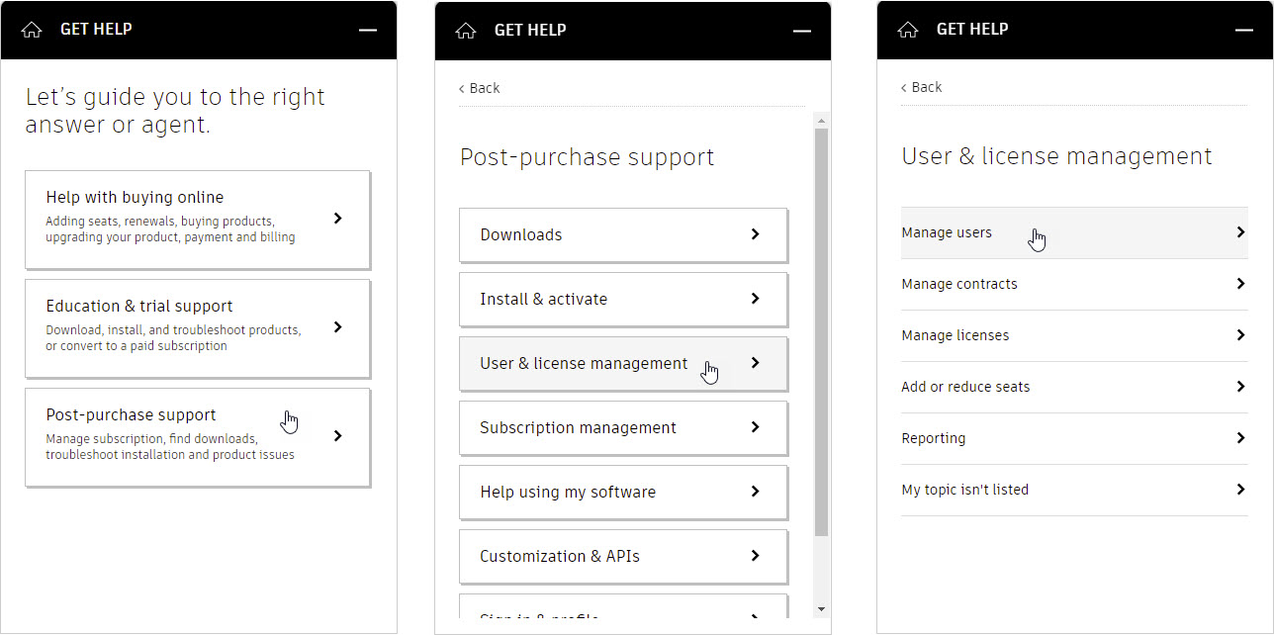
Task: Click home icon in left Get Help panel
Action: point(32,30)
